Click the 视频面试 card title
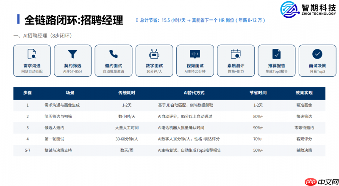 coord(195,66)
